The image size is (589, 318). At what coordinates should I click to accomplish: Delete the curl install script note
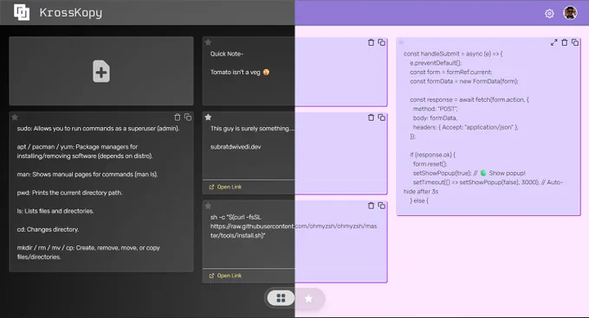371,206
